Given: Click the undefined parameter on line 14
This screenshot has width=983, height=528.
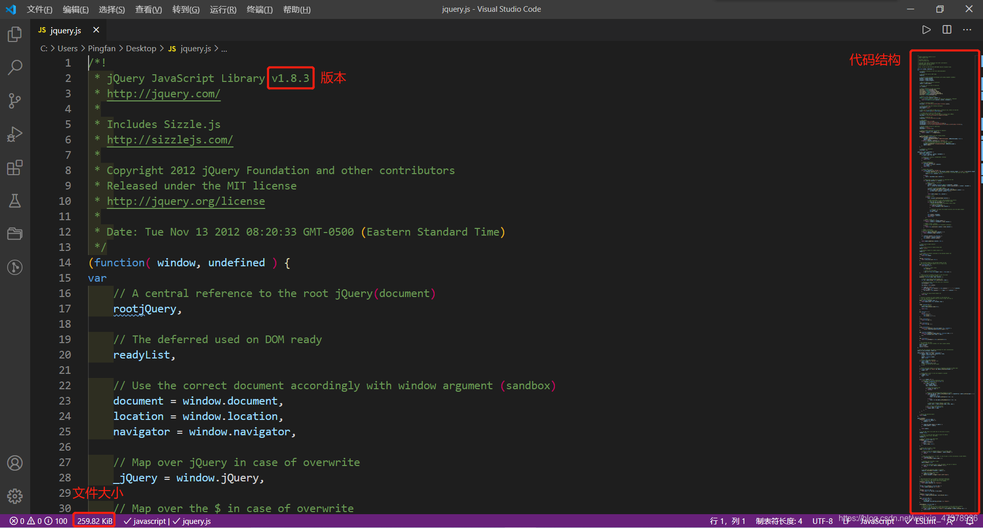Looking at the screenshot, I should 237,263.
